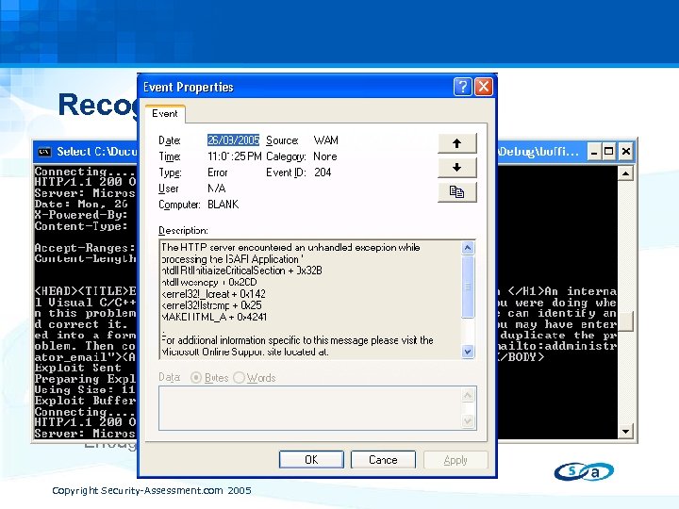The image size is (679, 509).
Task: Show previous event with up arrow button
Action: pos(456,143)
